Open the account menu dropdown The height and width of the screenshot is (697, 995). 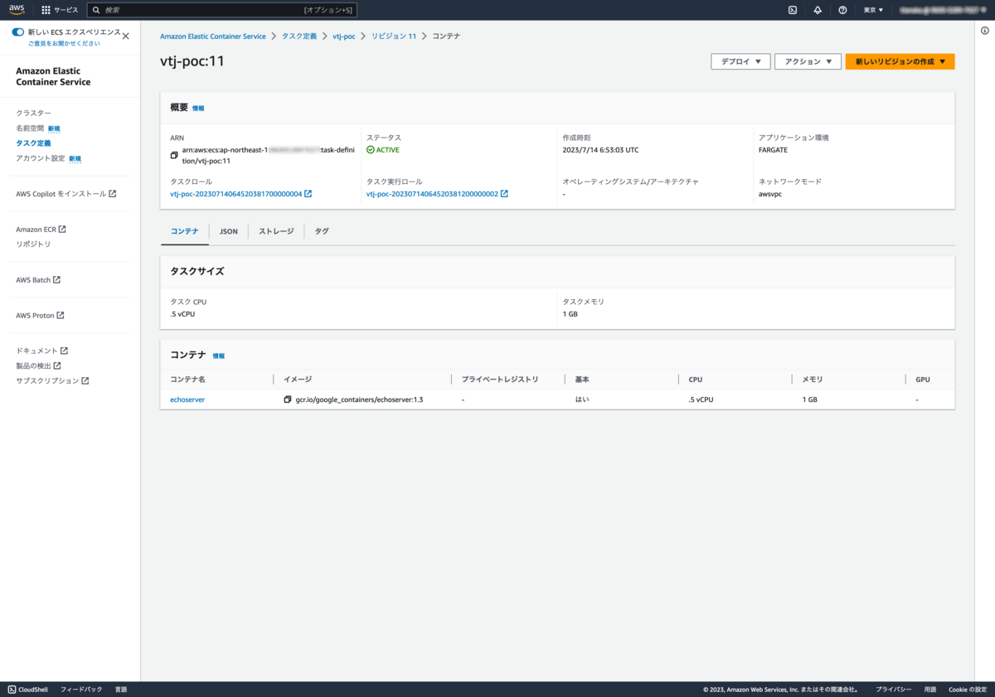click(x=943, y=10)
